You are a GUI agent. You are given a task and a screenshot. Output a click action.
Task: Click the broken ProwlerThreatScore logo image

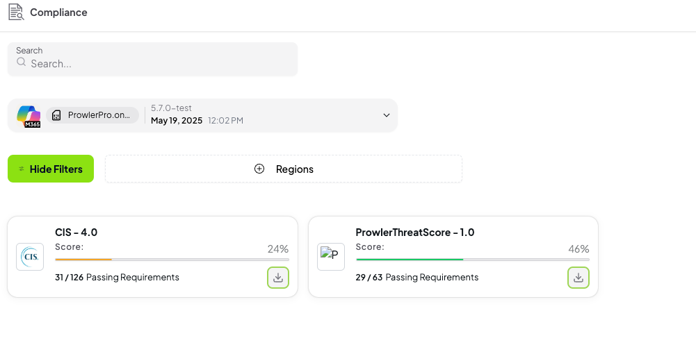click(x=331, y=257)
